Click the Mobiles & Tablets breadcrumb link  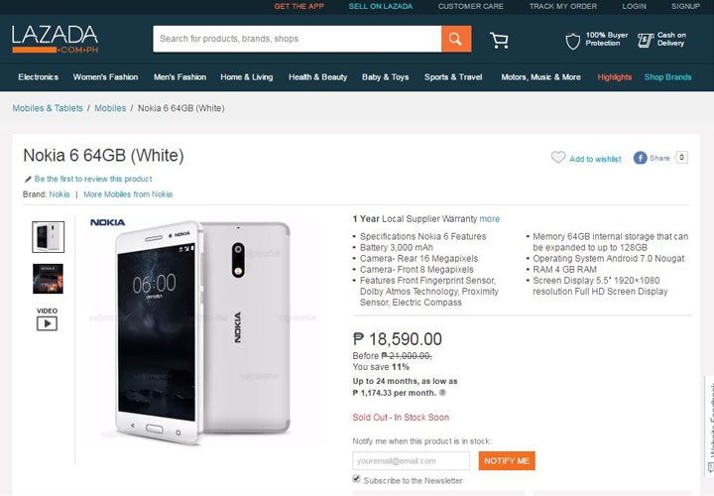tap(47, 107)
